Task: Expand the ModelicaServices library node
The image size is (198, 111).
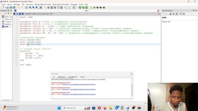Action: tap(1, 19)
